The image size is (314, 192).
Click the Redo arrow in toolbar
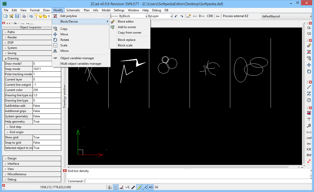point(182,16)
